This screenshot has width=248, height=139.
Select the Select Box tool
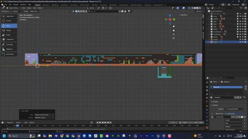coord(9,16)
